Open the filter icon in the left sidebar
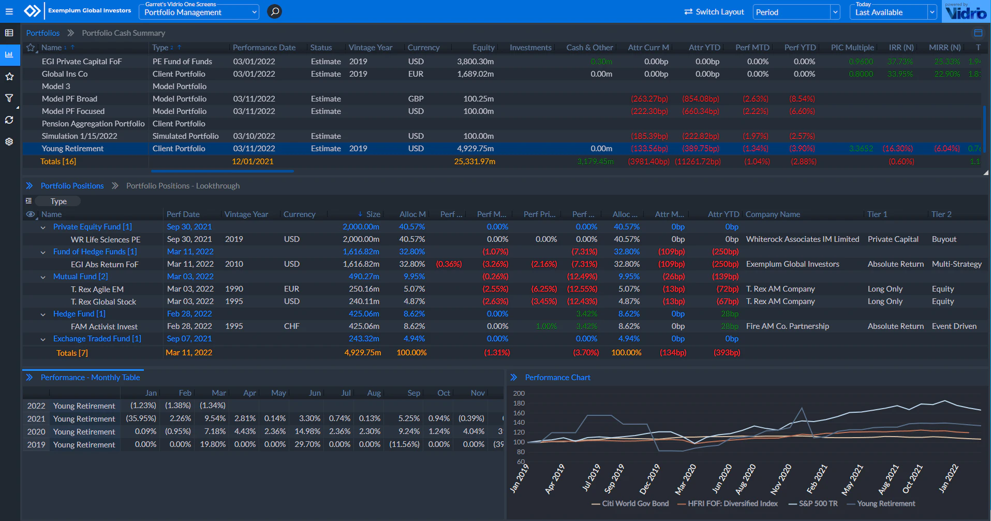The width and height of the screenshot is (991, 521). click(9, 97)
